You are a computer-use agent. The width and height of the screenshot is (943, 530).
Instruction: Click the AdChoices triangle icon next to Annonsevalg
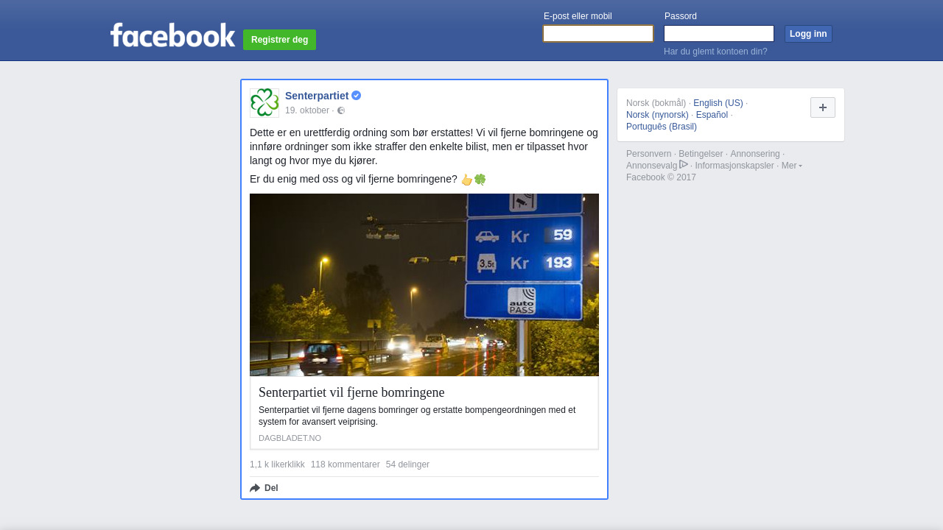[684, 165]
